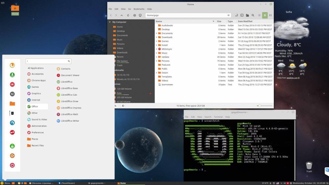329x185 pixels.
Task: Click the clear icon in the path bar
Action: pos(229,15)
